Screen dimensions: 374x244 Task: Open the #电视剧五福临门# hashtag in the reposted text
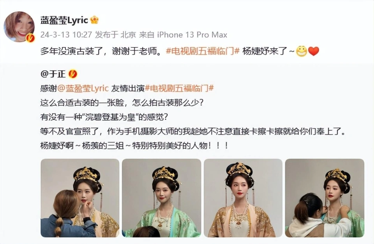click(x=179, y=88)
